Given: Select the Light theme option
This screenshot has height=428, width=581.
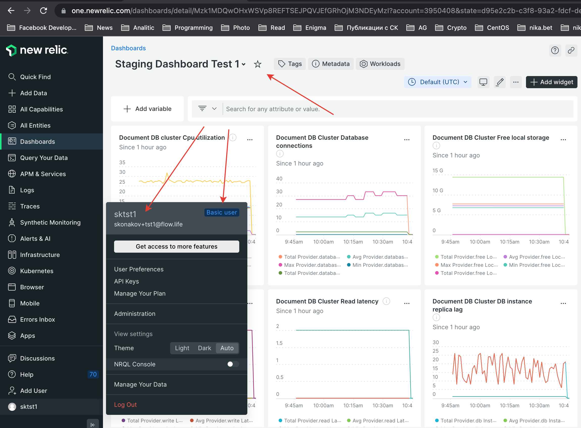Looking at the screenshot, I should pyautogui.click(x=182, y=348).
